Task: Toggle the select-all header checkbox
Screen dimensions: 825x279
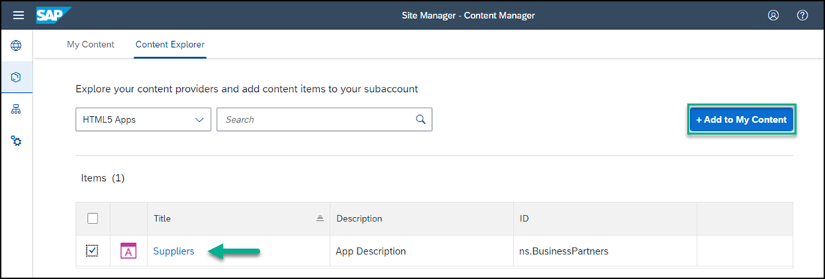Action: [x=92, y=218]
